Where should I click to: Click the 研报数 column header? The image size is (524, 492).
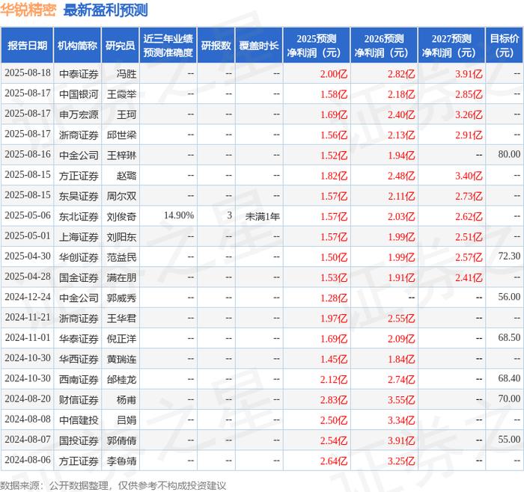point(216,46)
